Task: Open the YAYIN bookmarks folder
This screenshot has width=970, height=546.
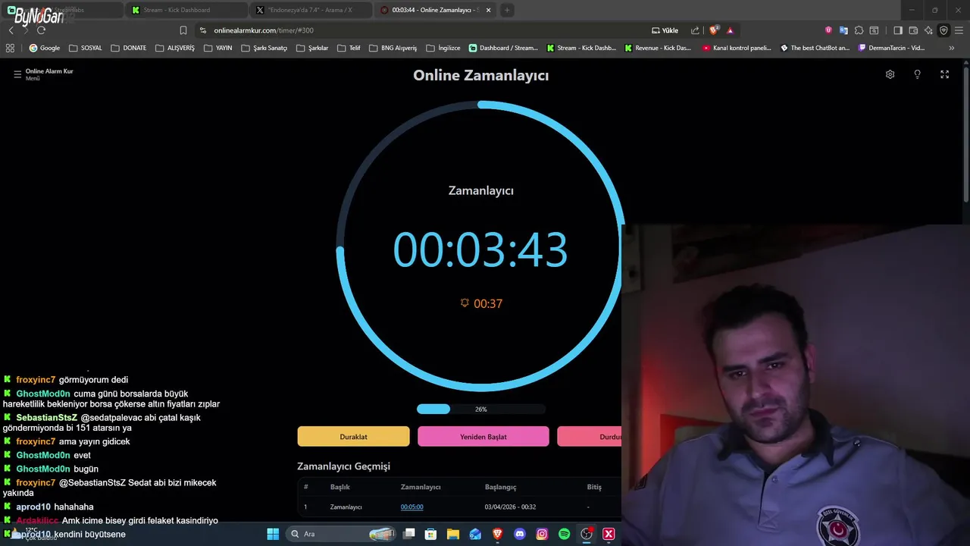Action: pos(218,48)
